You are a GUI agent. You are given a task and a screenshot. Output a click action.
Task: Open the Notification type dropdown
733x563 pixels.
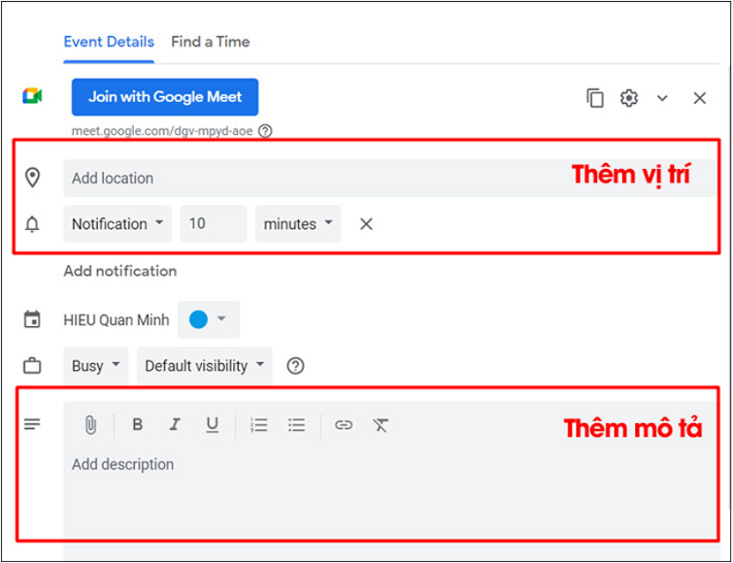pos(117,224)
